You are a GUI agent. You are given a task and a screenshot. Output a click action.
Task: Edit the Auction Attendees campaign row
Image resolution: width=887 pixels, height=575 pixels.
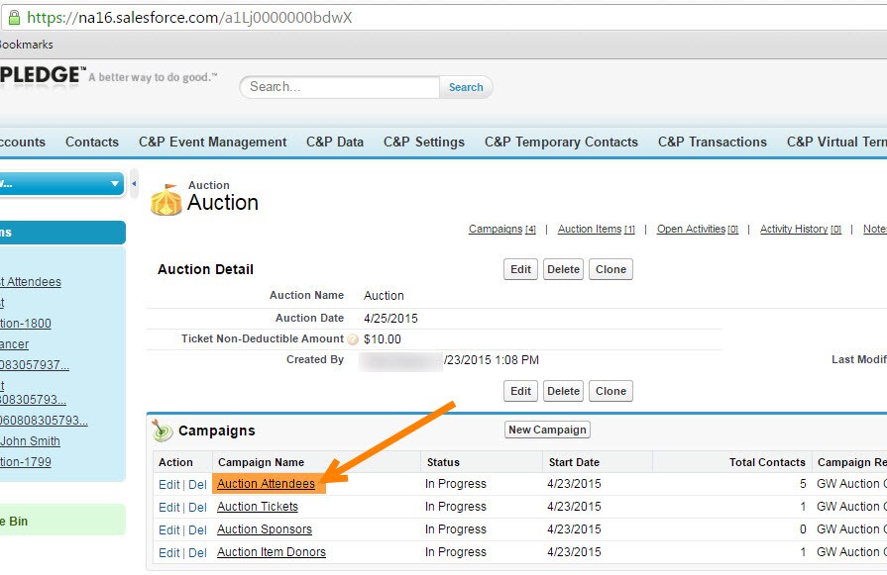[169, 485]
